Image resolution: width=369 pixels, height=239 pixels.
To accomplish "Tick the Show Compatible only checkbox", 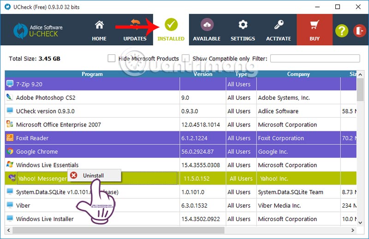I will [x=185, y=58].
